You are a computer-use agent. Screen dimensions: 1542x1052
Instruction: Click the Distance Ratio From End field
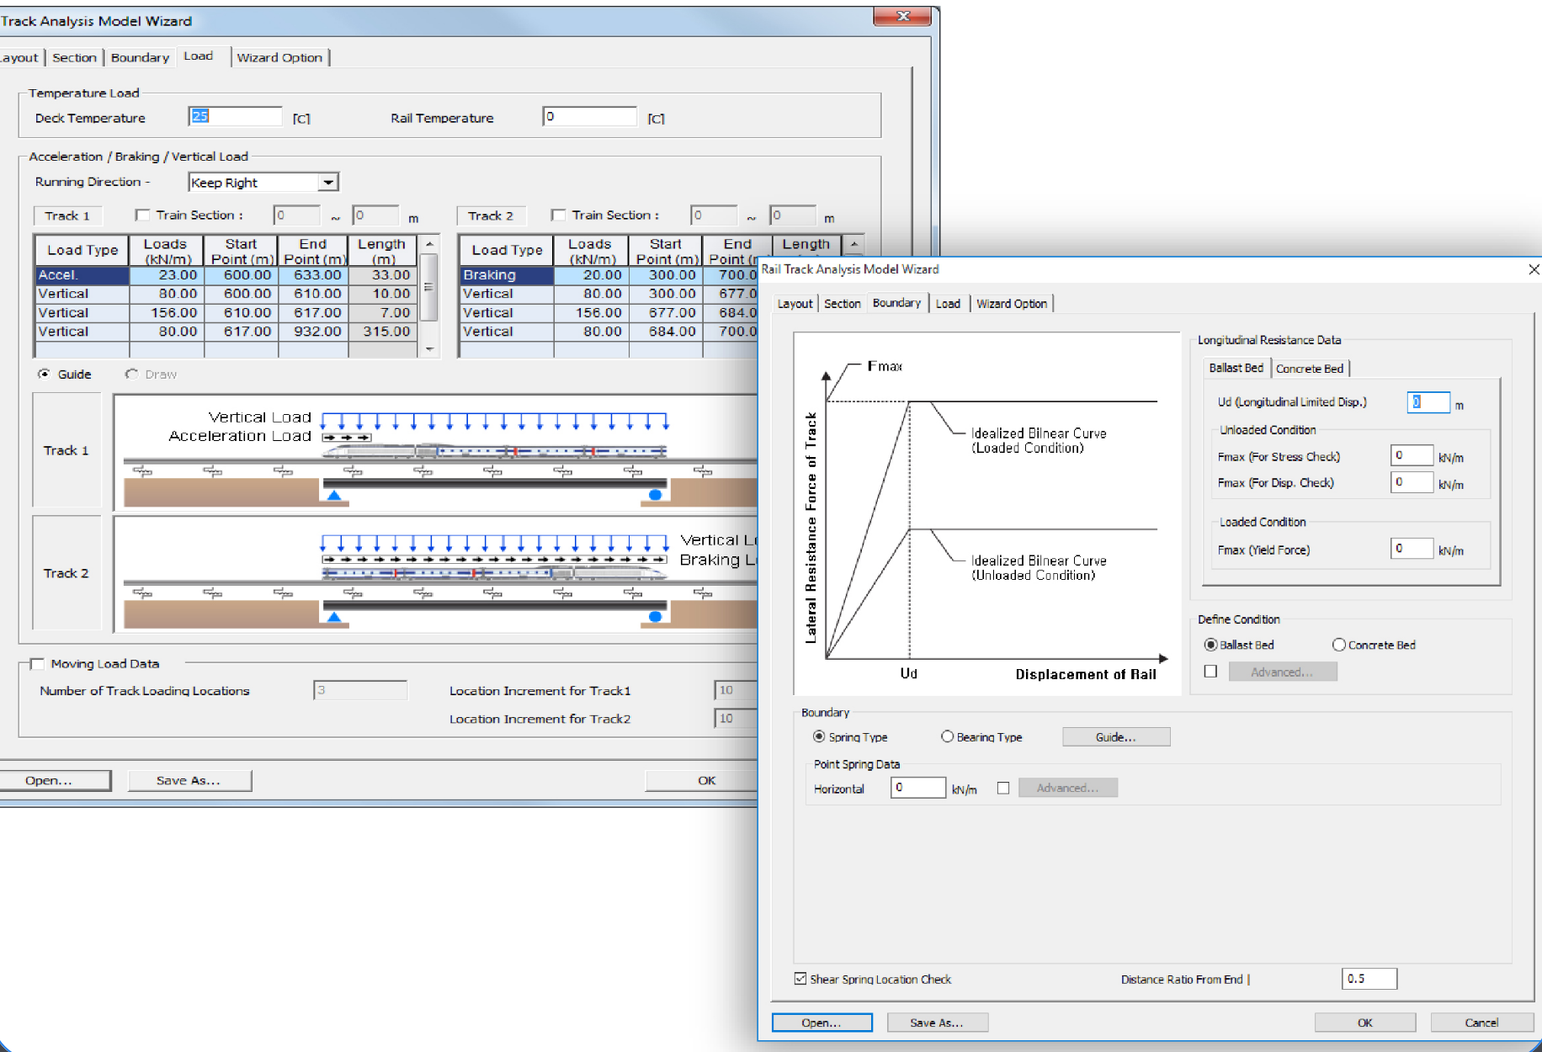(x=1369, y=979)
